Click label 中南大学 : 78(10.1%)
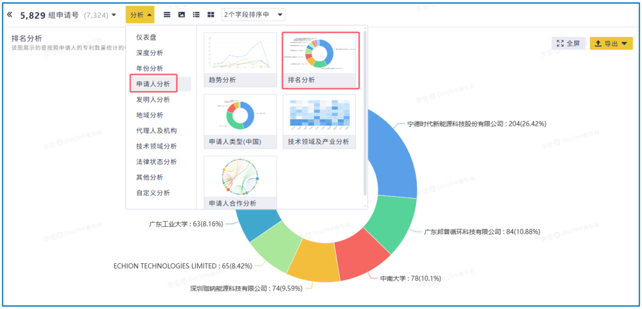Viewport: 642px width, 309px height. point(410,278)
